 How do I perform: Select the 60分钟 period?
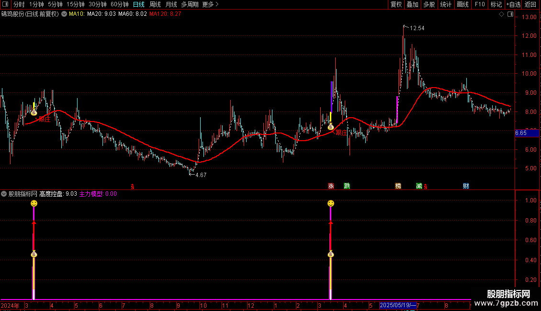coord(120,4)
